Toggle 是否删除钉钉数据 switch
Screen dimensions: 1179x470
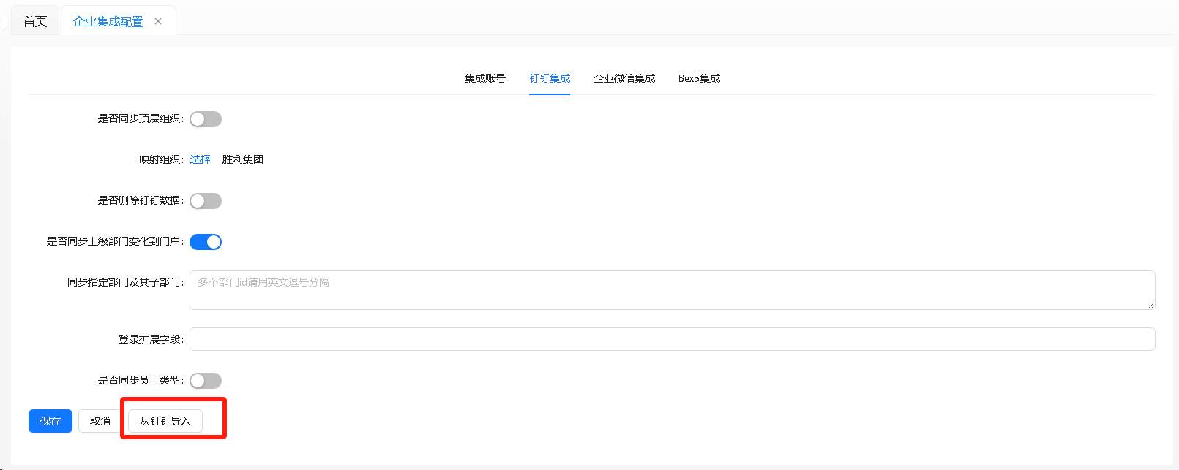pyautogui.click(x=206, y=201)
